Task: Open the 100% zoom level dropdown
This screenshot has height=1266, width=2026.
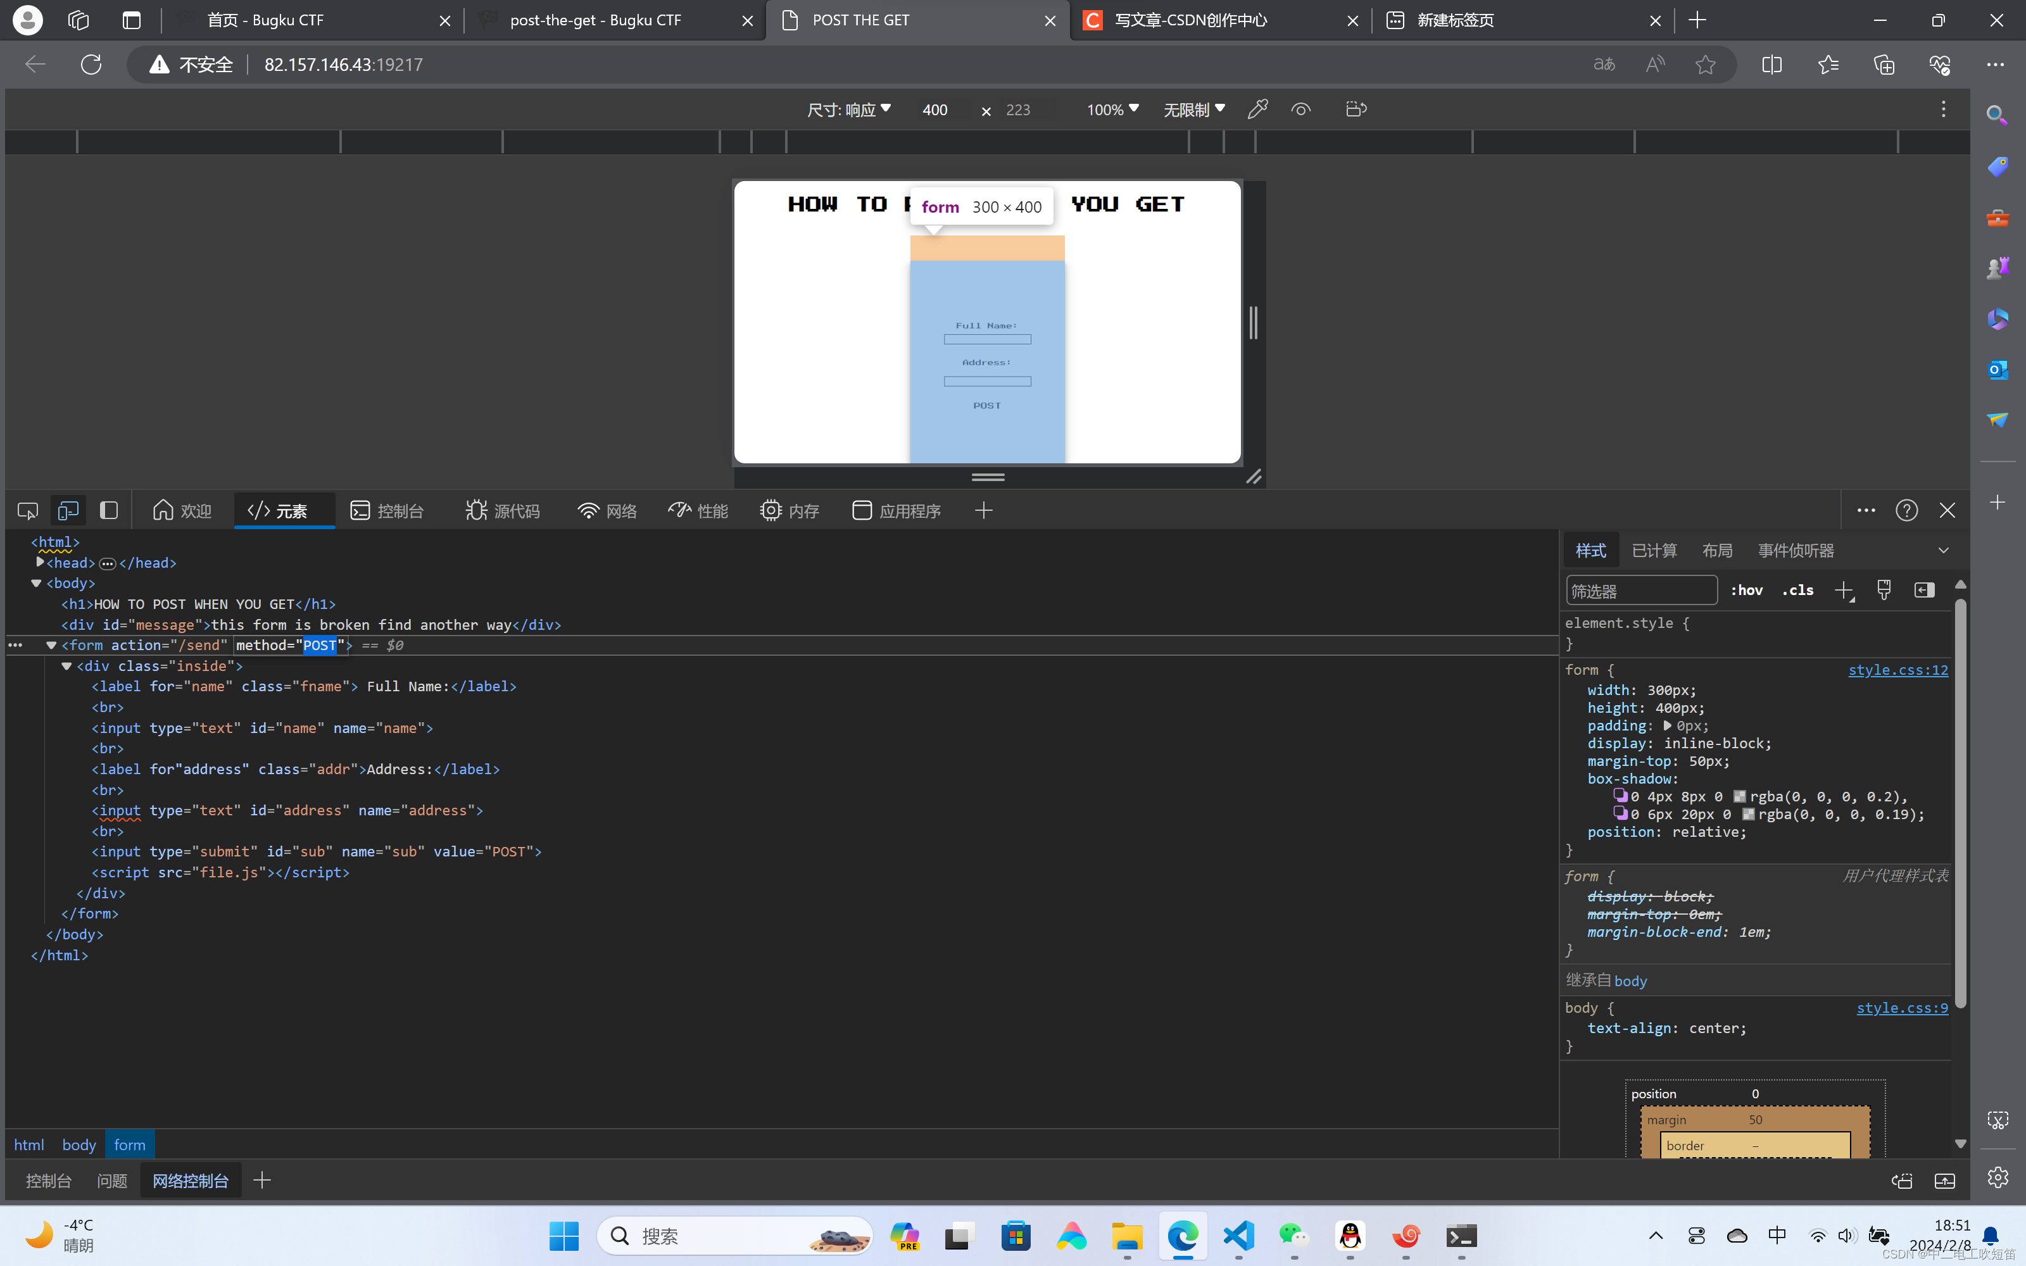Action: (x=1112, y=109)
